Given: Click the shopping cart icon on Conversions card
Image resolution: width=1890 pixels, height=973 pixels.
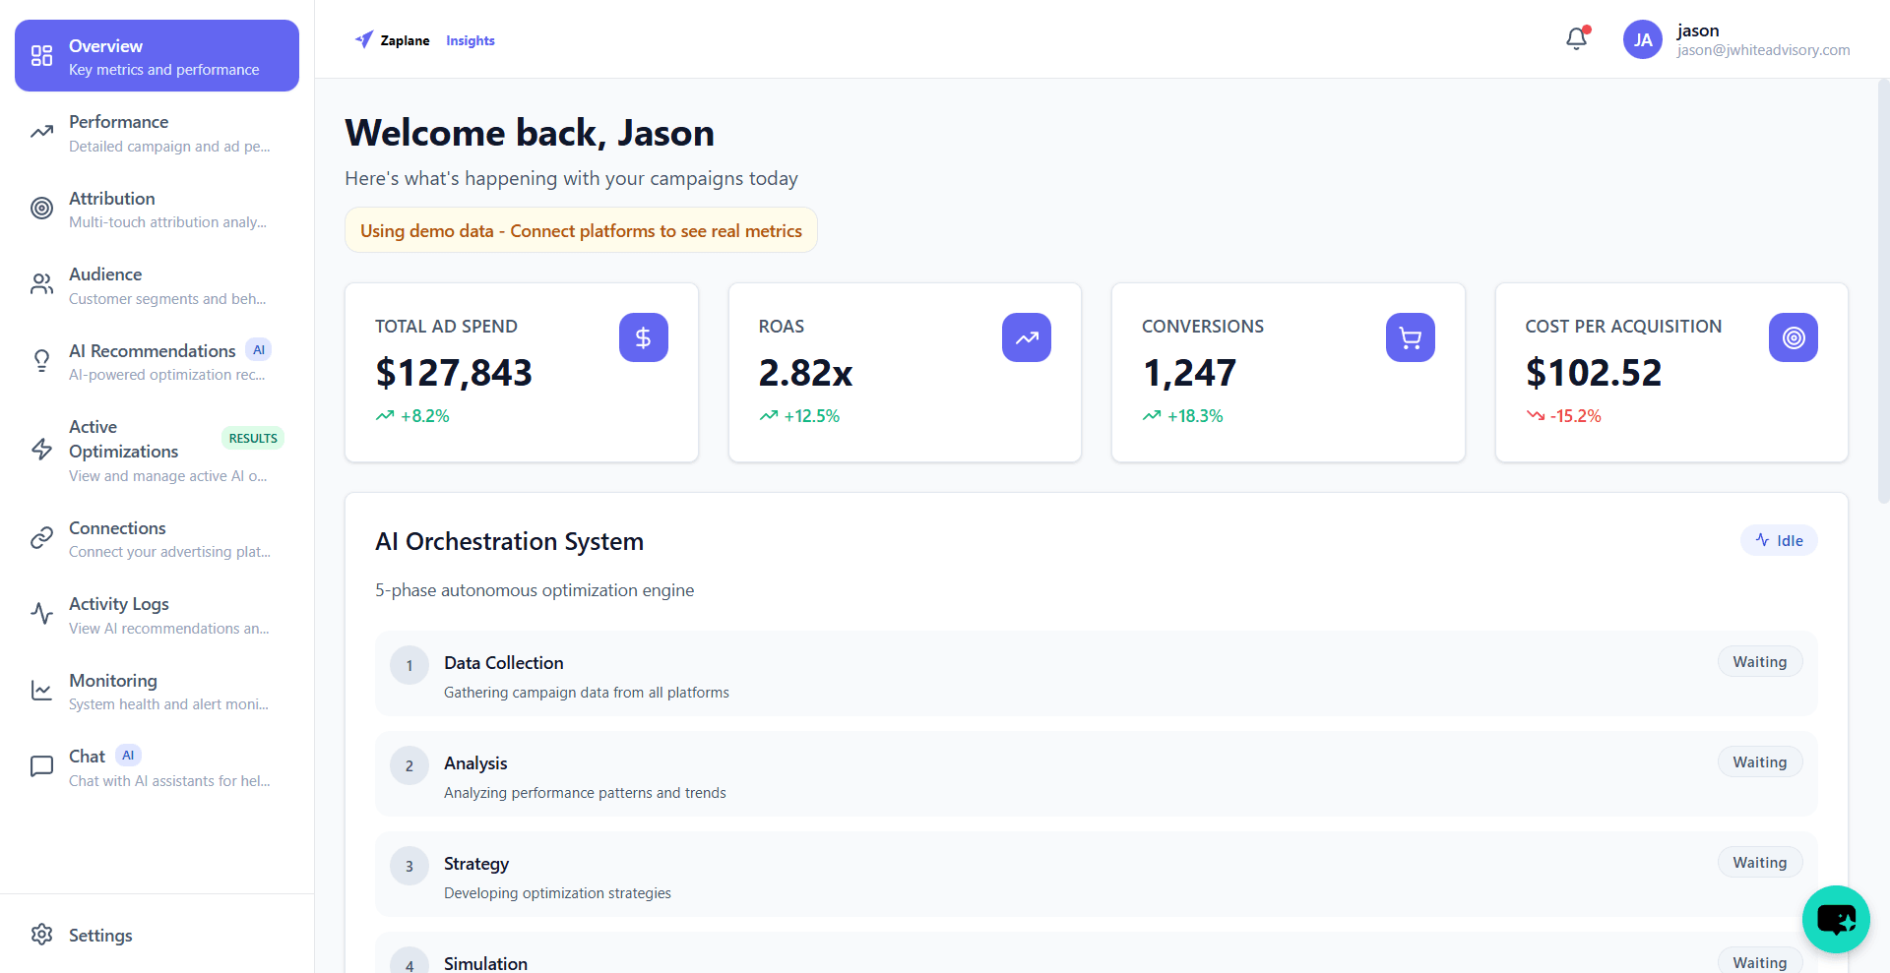Looking at the screenshot, I should pos(1410,337).
